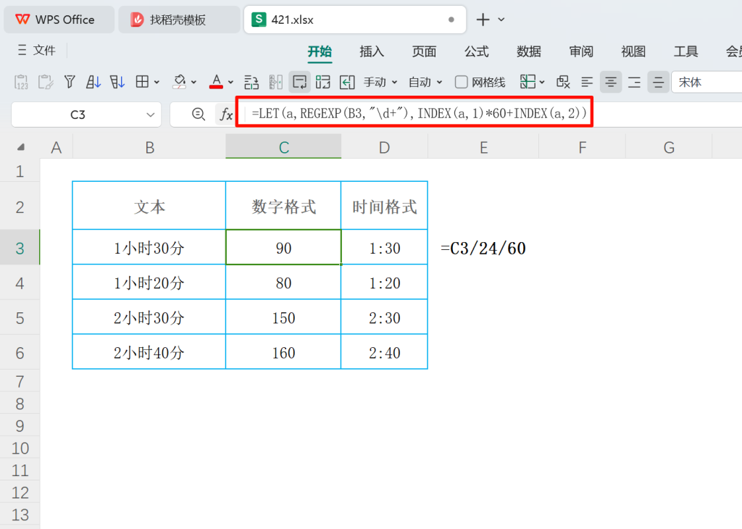Click cell with time 1:20

tap(384, 283)
